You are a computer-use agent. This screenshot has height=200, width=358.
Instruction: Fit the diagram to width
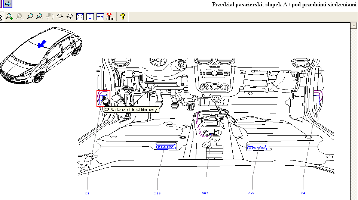tap(100, 16)
